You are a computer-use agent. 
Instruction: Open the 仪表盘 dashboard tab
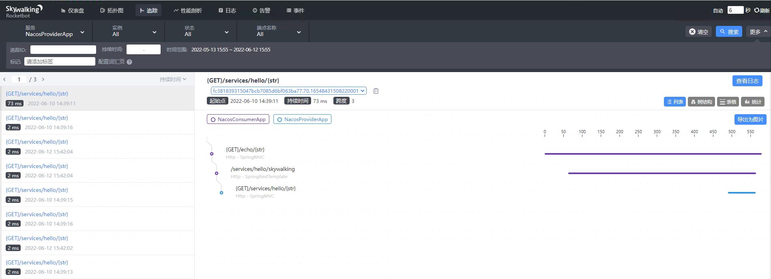tap(73, 11)
